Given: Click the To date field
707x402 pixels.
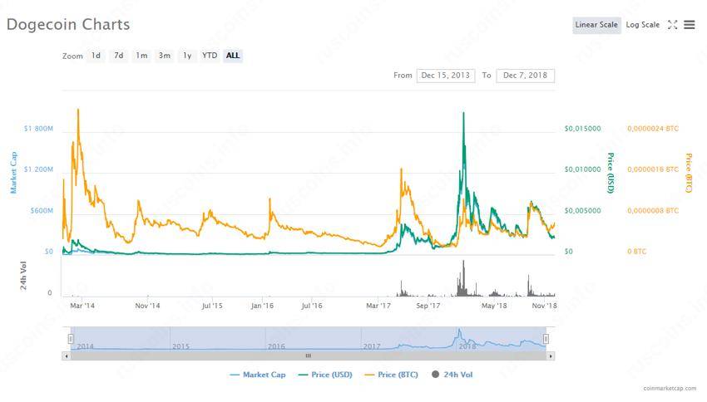Looking at the screenshot, I should [x=525, y=76].
